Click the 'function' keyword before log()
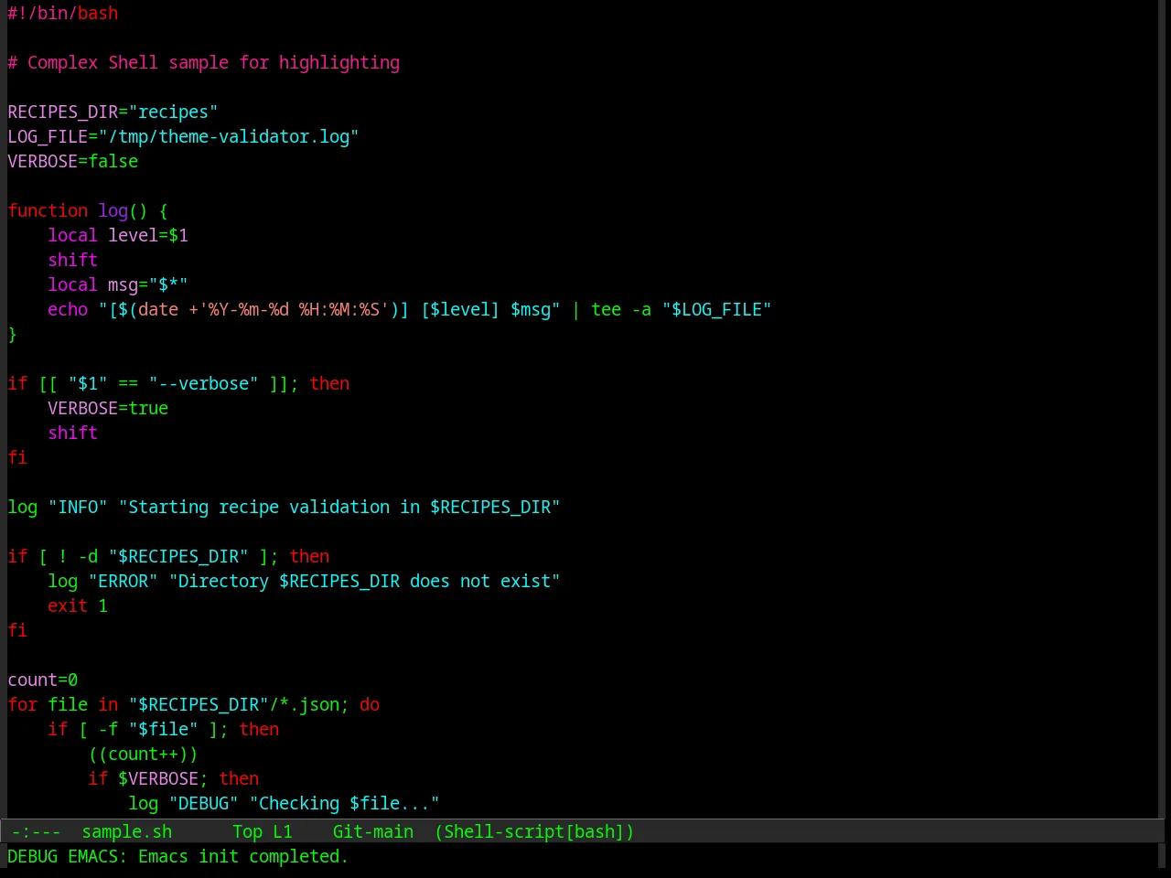 (48, 210)
